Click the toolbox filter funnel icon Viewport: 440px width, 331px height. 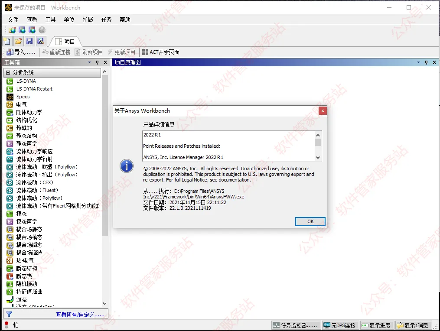tap(9, 315)
